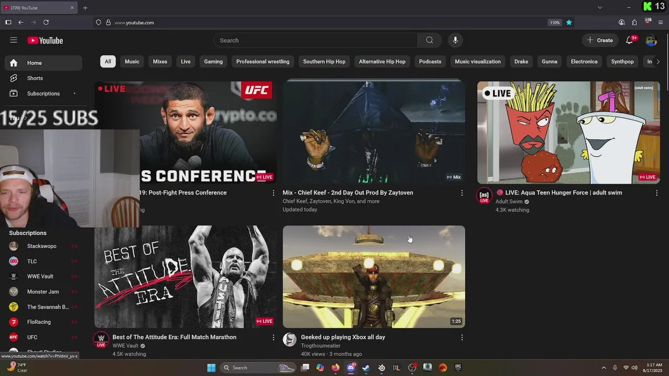
Task: Launch Firefox from the taskbar
Action: 336,368
